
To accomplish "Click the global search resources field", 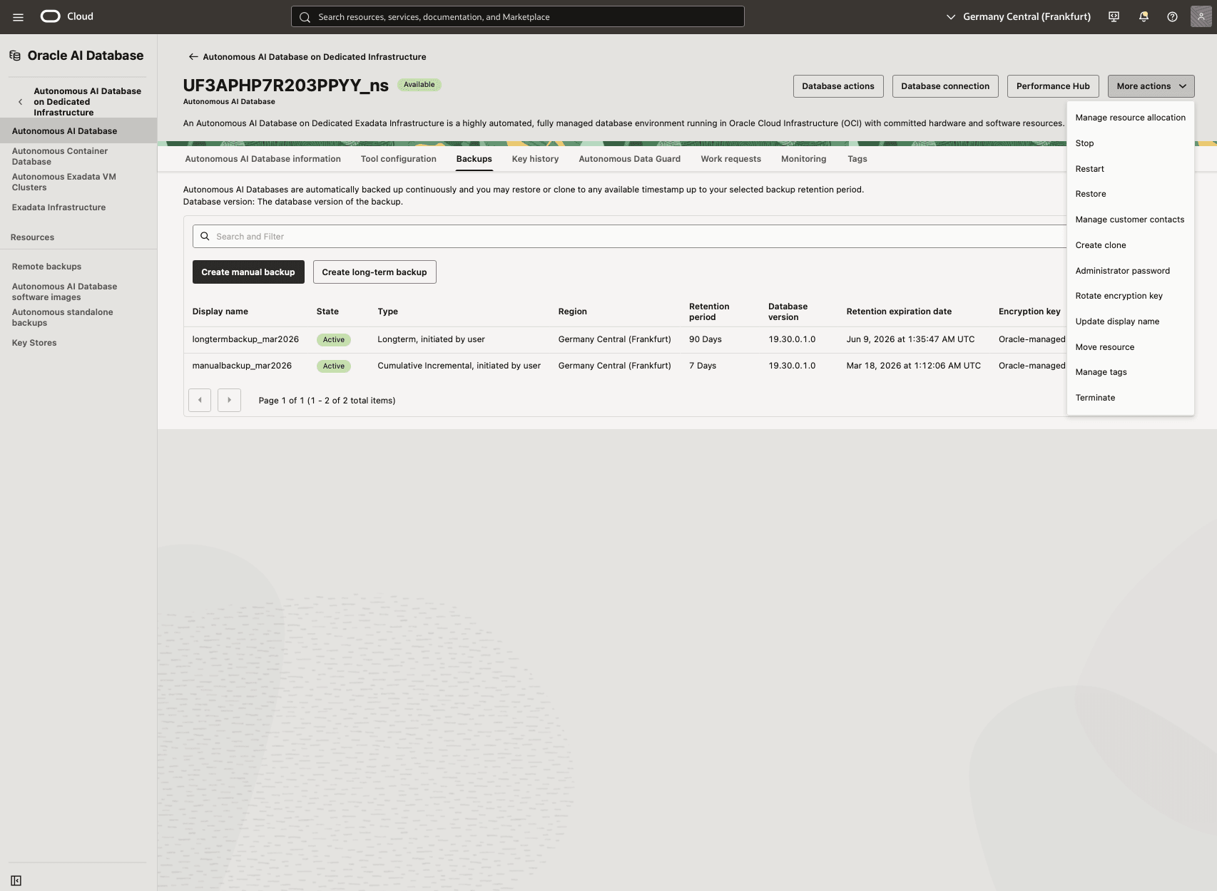I will click(517, 17).
